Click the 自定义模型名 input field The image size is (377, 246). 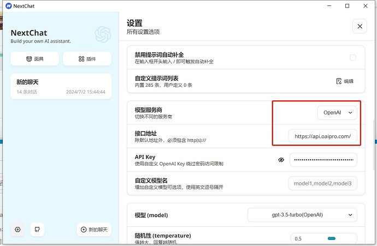pos(323,183)
